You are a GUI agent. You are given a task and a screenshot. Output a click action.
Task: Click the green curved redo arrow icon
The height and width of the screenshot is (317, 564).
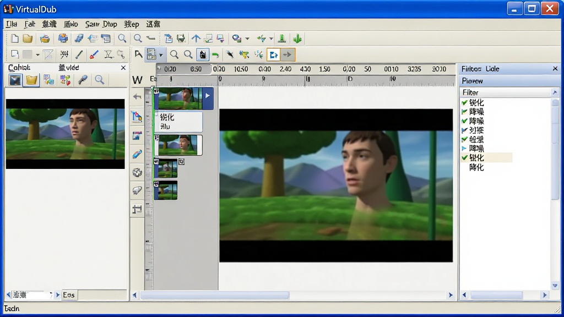tap(216, 55)
